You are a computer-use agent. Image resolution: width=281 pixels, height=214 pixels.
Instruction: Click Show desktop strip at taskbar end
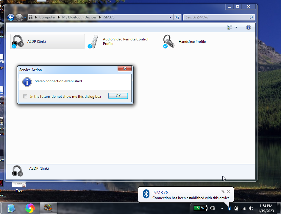pyautogui.click(x=279, y=208)
